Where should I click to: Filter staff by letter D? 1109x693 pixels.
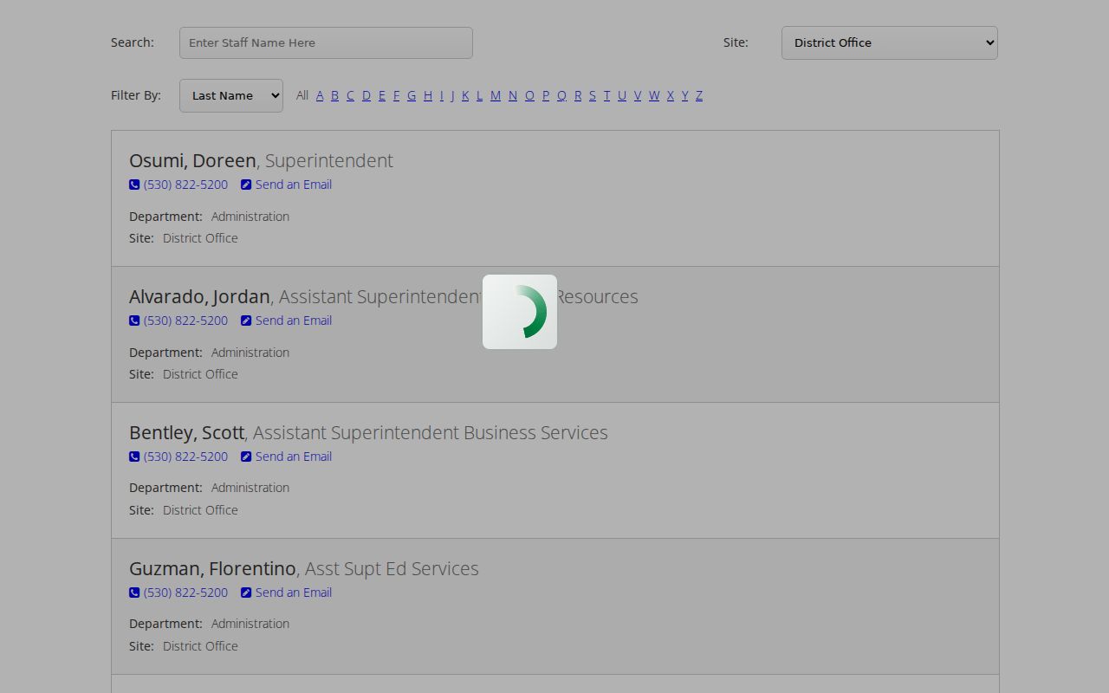pyautogui.click(x=366, y=95)
